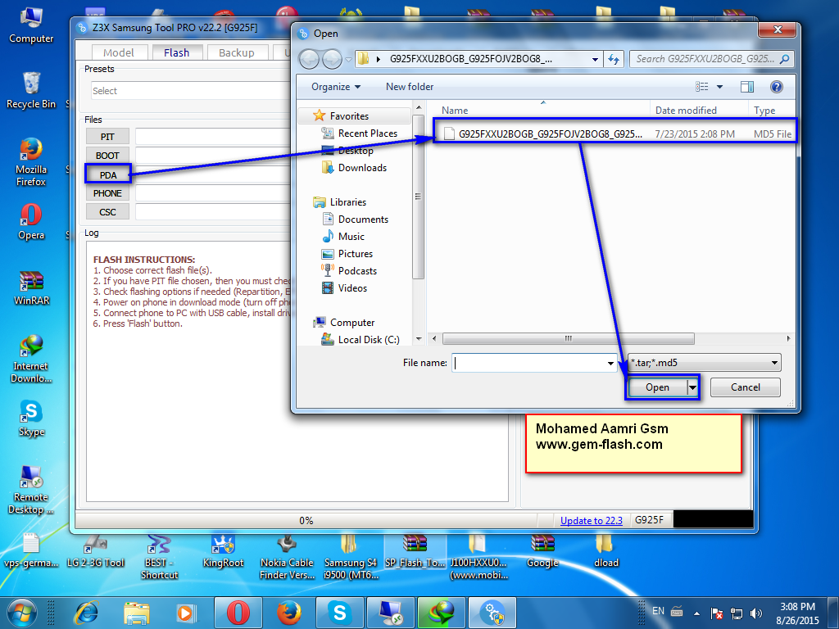The width and height of the screenshot is (839, 629).
Task: Open the Open button's split arrow
Action: (692, 387)
